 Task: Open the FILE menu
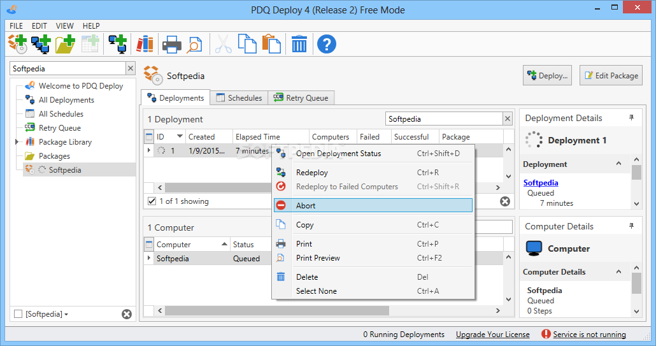pyautogui.click(x=17, y=26)
